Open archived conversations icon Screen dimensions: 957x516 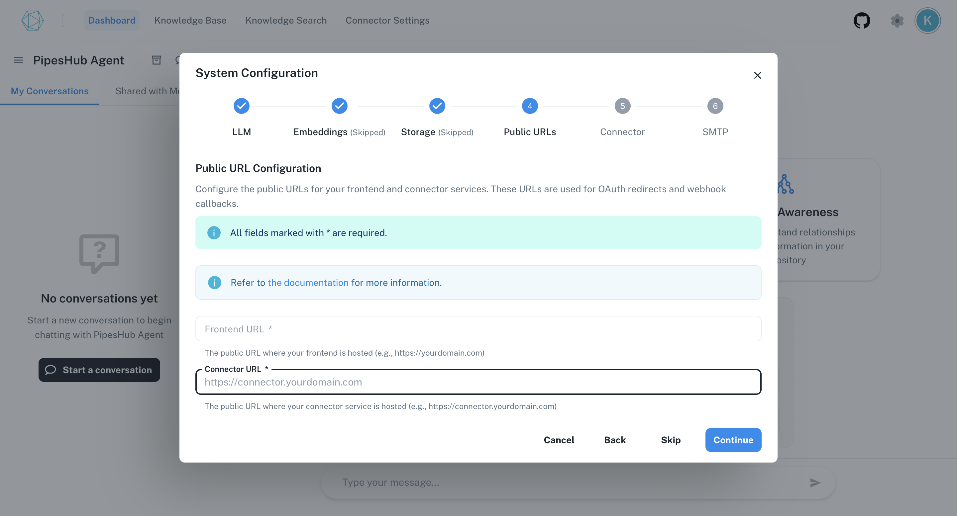(x=156, y=60)
